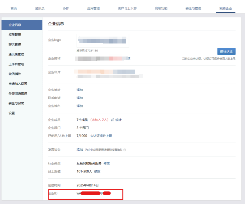The image size is (245, 204).
Task: Click 添加 next to 企业地址
Action: point(80,90)
